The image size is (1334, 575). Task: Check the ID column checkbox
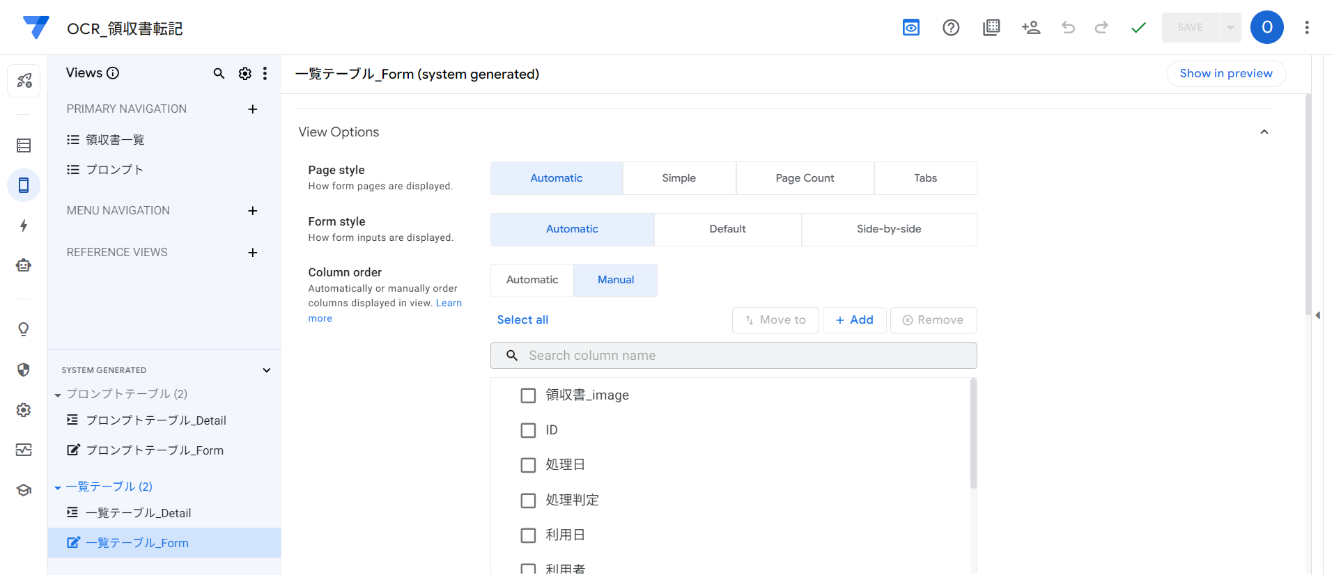click(528, 430)
